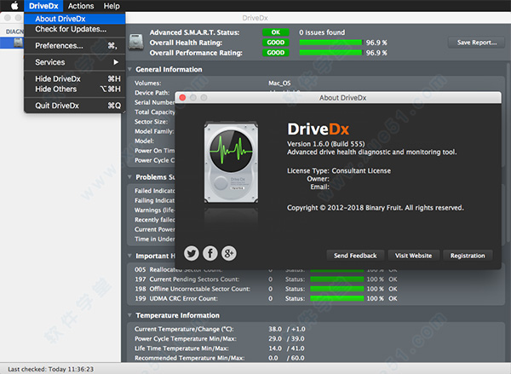Click the Twitter icon in About dialog
Image resolution: width=511 pixels, height=374 pixels.
[192, 253]
